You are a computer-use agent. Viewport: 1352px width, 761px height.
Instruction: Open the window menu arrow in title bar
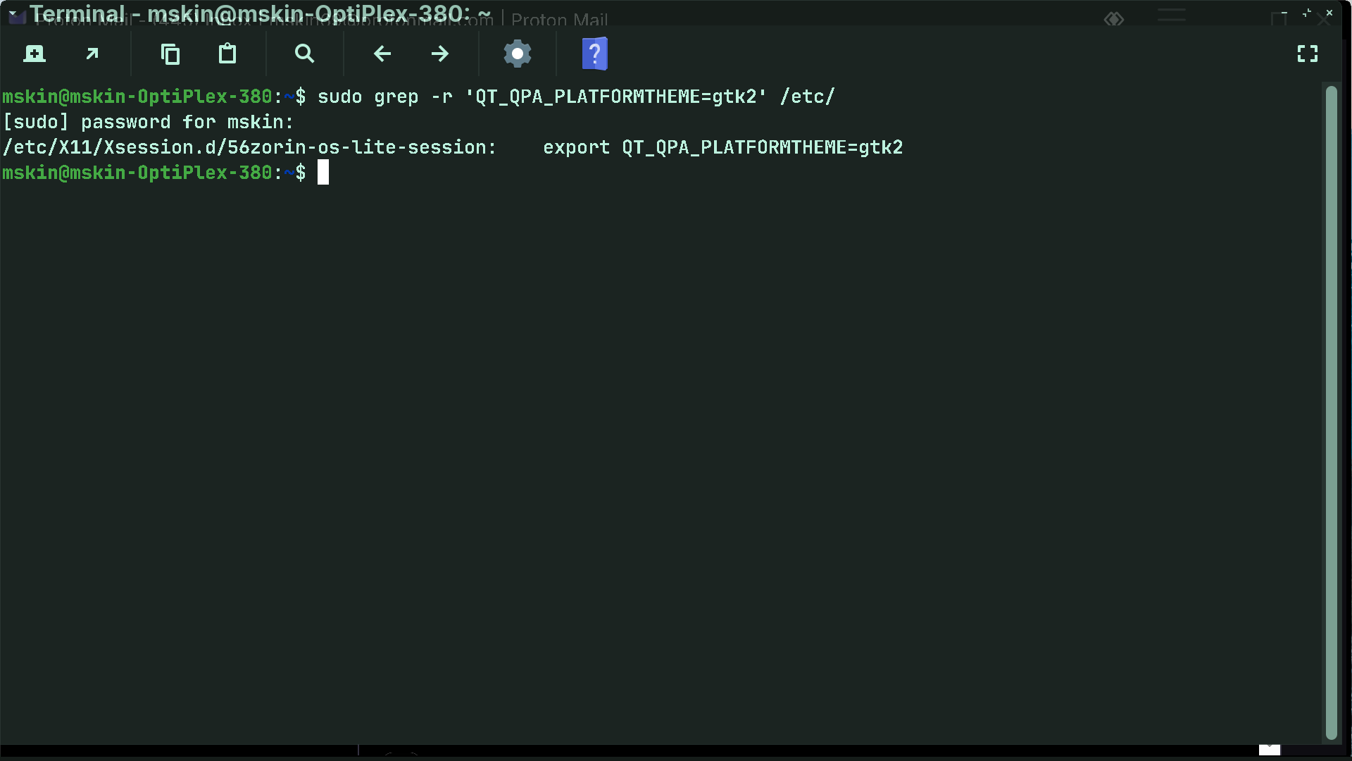click(x=13, y=13)
